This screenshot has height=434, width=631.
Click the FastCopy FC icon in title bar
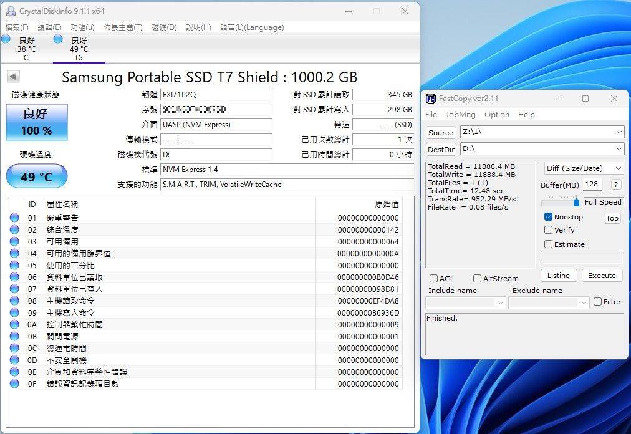click(x=430, y=98)
